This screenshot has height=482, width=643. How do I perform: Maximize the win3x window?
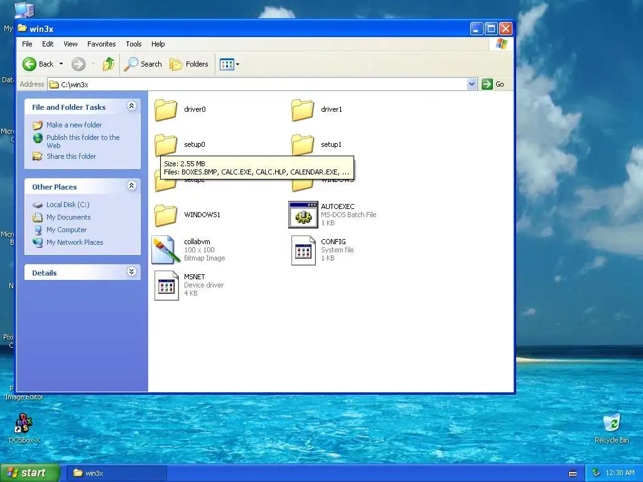[x=491, y=29]
